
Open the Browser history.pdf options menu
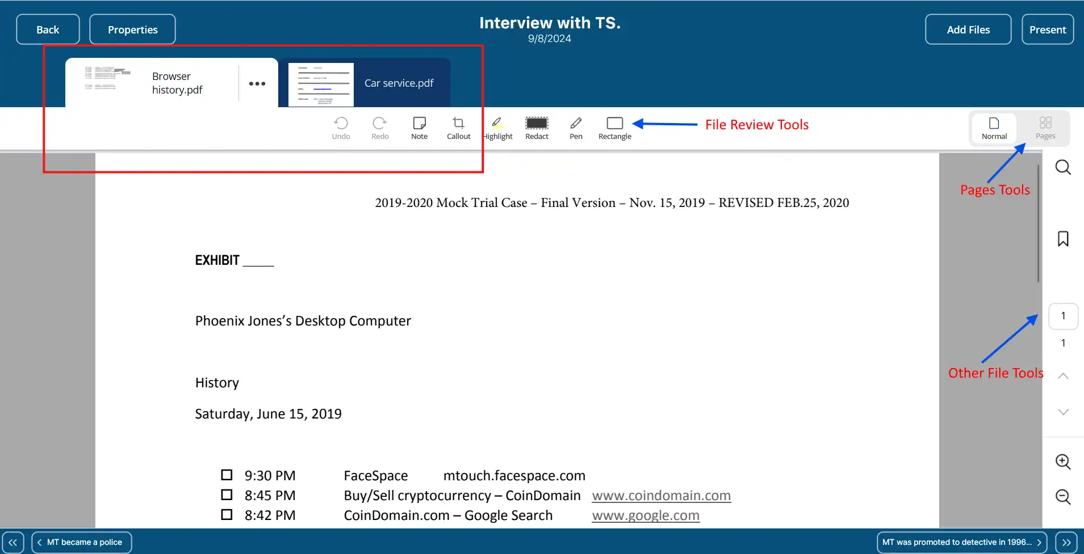pyautogui.click(x=257, y=83)
